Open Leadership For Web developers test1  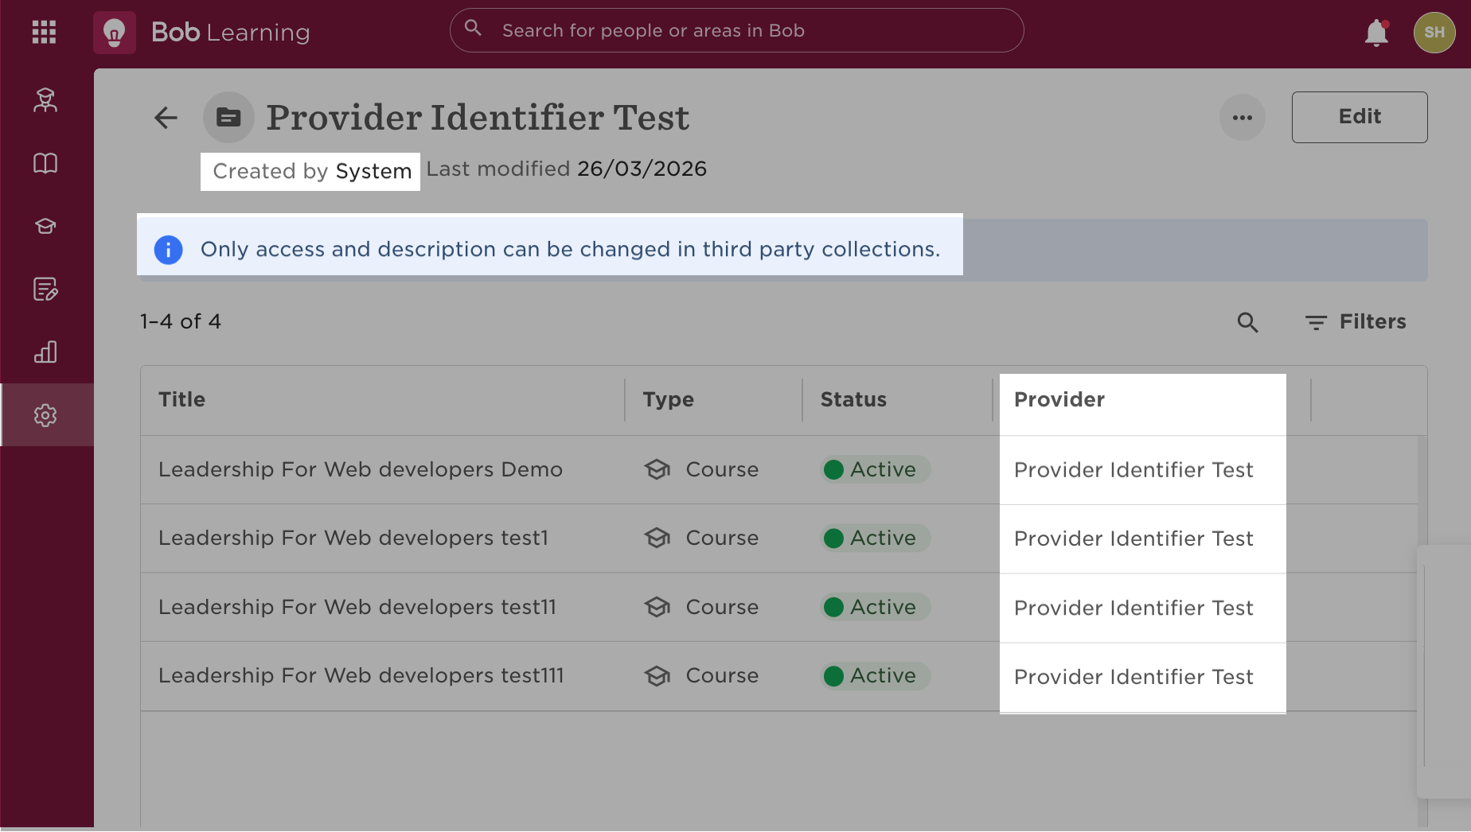click(353, 538)
